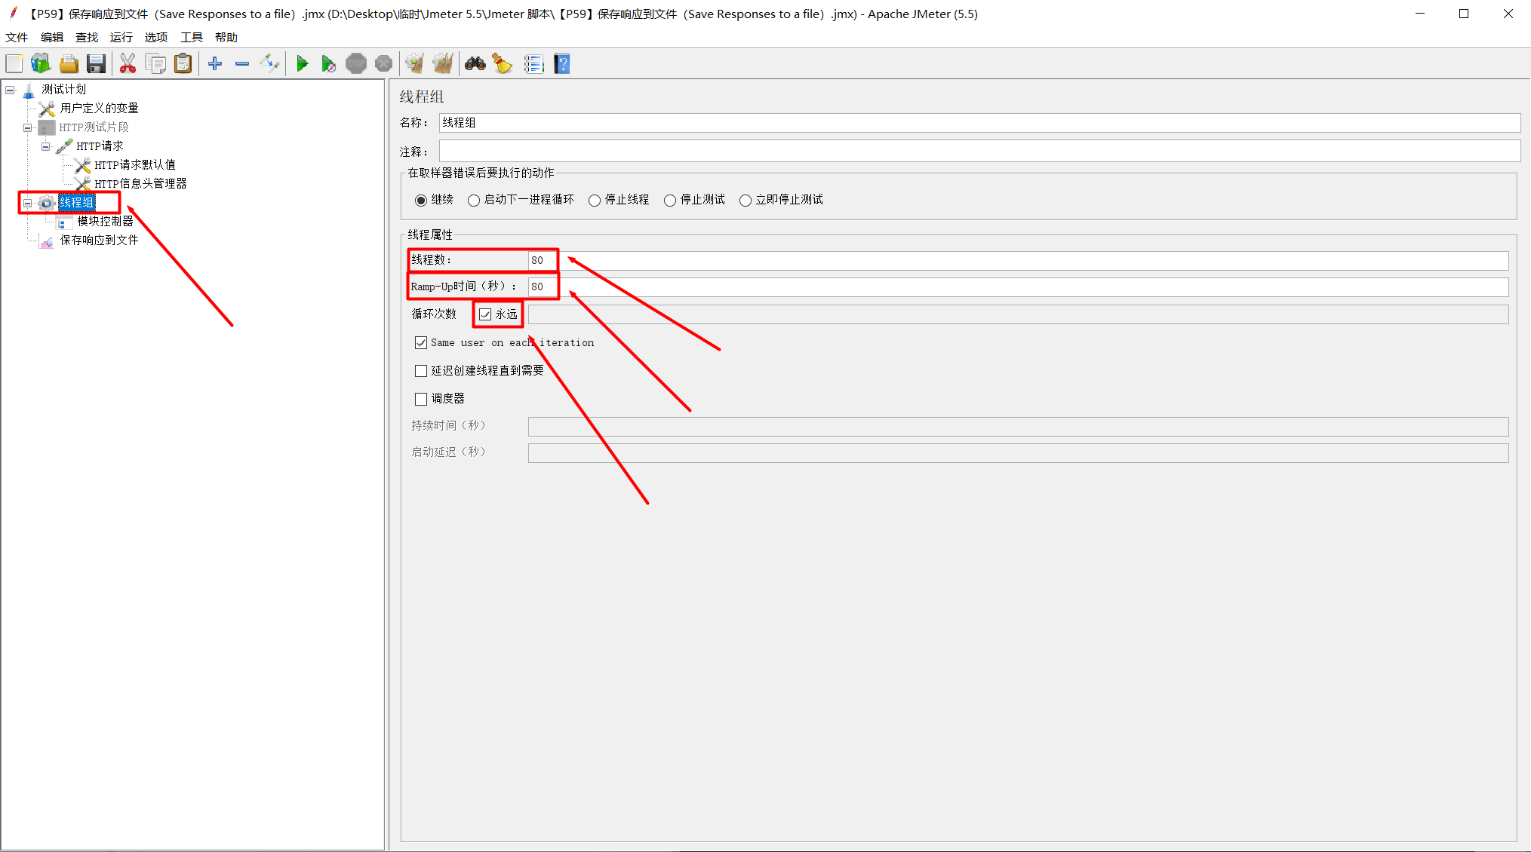The image size is (1531, 852).
Task: Select the 停止线程 radio button
Action: point(595,201)
